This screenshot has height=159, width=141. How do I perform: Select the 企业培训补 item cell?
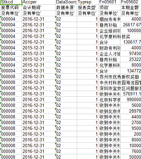(110, 30)
